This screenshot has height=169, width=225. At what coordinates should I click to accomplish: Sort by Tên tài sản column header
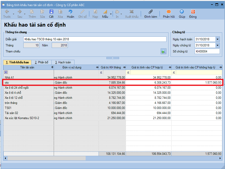point(27,67)
